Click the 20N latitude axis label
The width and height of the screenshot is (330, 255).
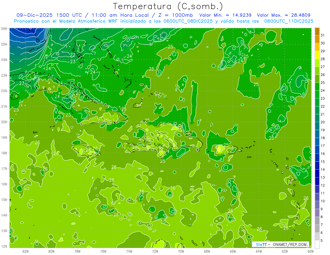4,122
